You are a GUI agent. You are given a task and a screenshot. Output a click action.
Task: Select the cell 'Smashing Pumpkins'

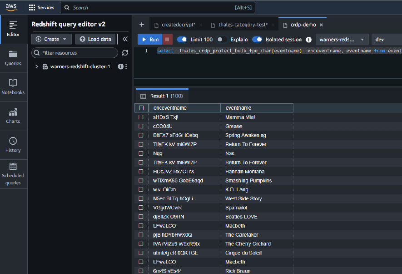pos(257,181)
